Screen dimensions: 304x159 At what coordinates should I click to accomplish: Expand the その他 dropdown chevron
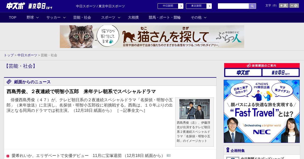tap(205, 18)
